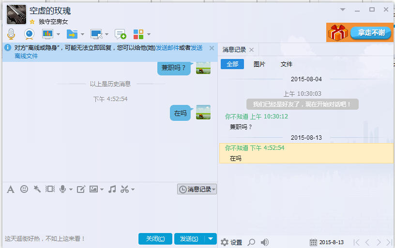Close the 消息记录 tab

pos(251,50)
